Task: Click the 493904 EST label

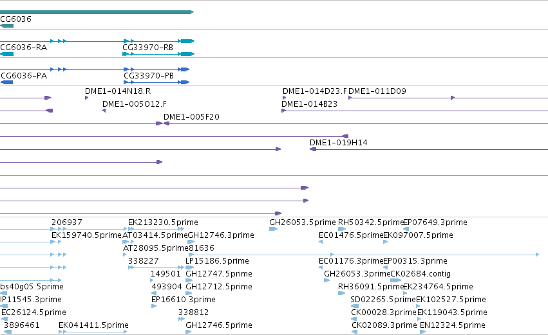Action: (x=167, y=287)
